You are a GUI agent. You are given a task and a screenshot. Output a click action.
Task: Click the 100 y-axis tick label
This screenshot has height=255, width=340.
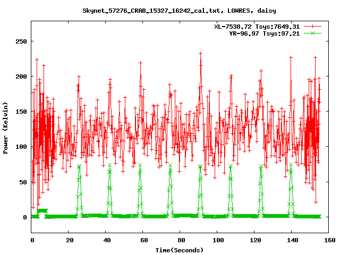click(x=21, y=147)
